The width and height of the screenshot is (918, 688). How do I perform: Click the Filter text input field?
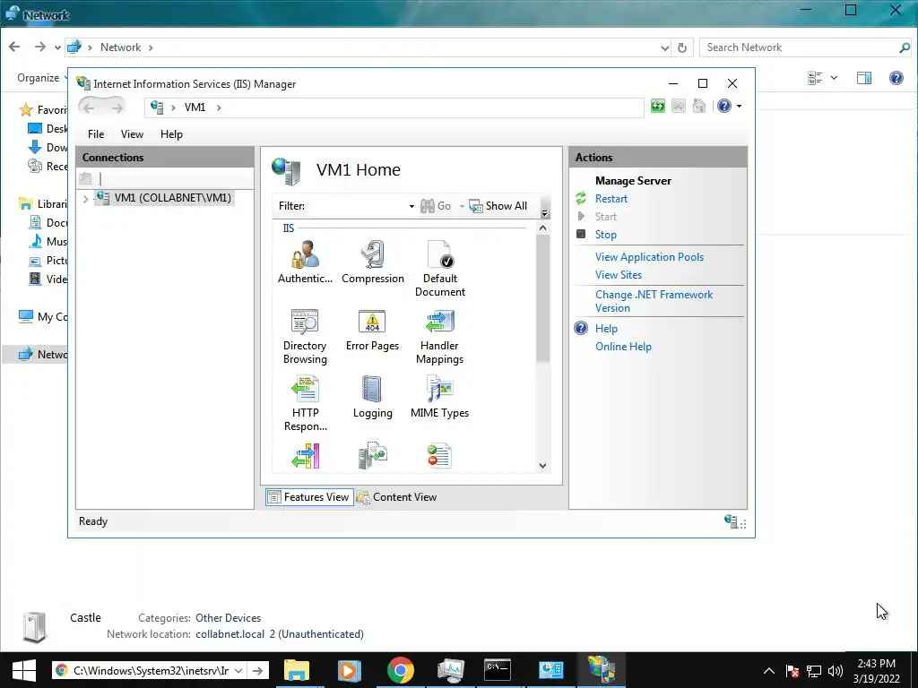(x=357, y=206)
